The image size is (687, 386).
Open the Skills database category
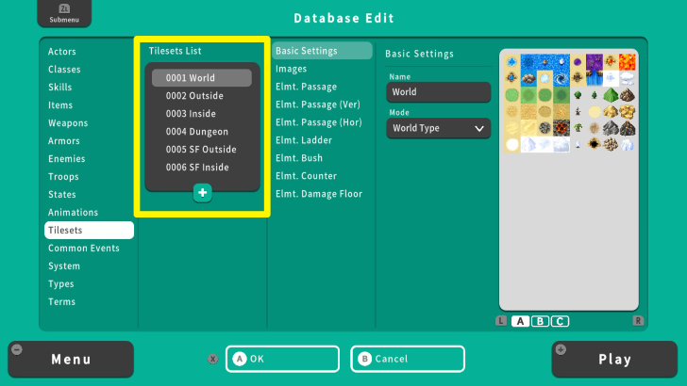60,88
